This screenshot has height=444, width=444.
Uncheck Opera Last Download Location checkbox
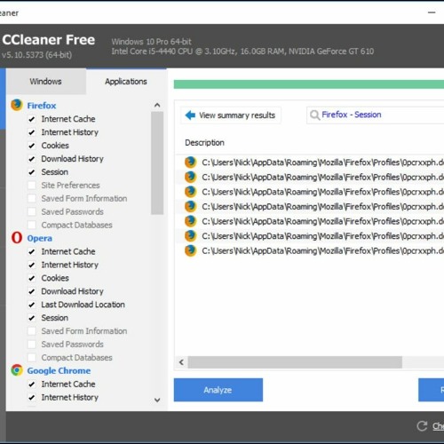[x=32, y=305]
